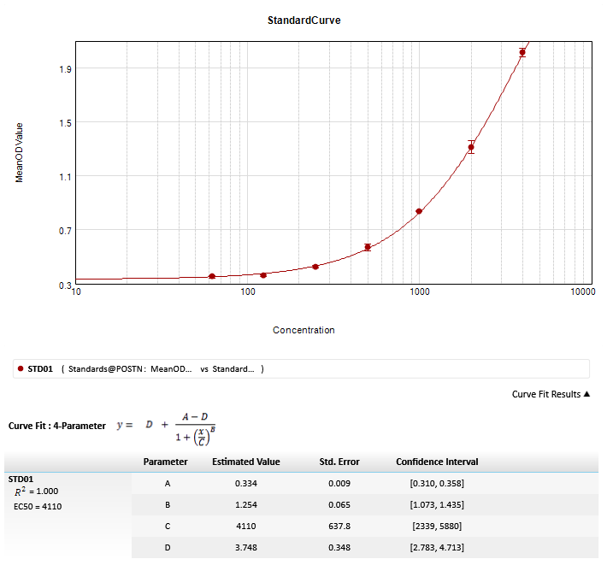607x565 pixels.
Task: Click the Confidence Interval column header
Action: [437, 462]
